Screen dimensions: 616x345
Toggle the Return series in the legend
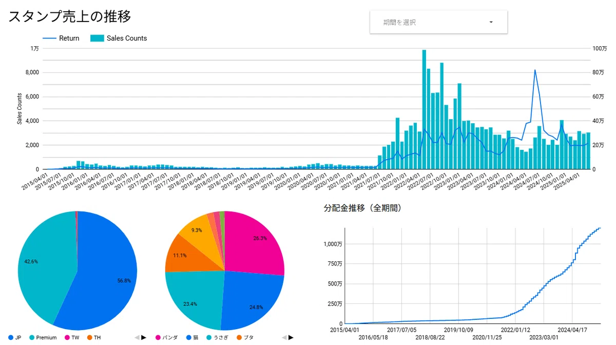coord(61,38)
